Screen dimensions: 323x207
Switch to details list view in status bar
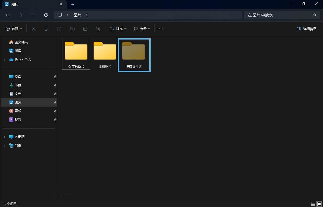click(x=313, y=204)
